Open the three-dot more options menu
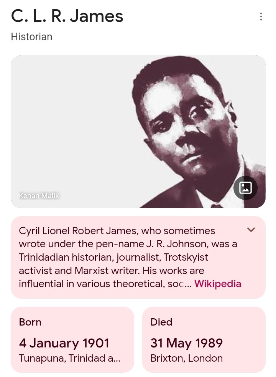This screenshot has height=377, width=276. pos(261,17)
